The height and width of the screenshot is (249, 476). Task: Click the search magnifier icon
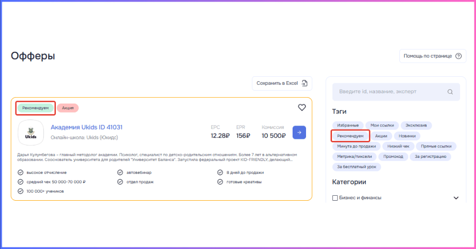450,92
